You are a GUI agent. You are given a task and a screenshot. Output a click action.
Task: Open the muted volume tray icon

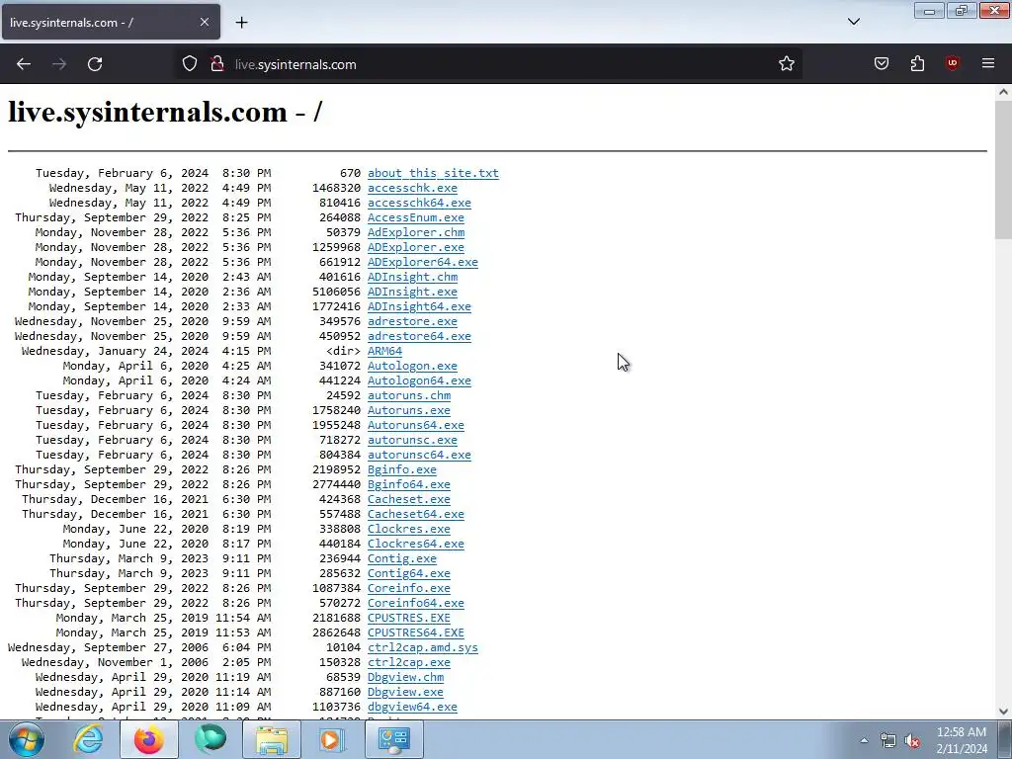tap(912, 741)
